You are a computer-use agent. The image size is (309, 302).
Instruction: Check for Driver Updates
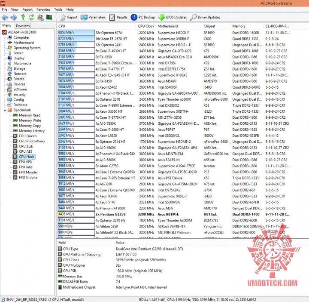pos(205,17)
